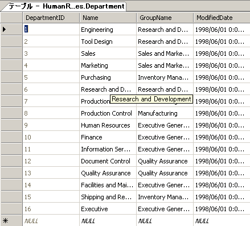
Task: Click ModifiedDate cell of Engineering row
Action: click(x=222, y=30)
